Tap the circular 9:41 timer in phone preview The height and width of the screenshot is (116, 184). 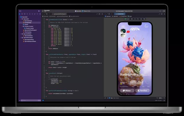pyautogui.click(x=146, y=27)
